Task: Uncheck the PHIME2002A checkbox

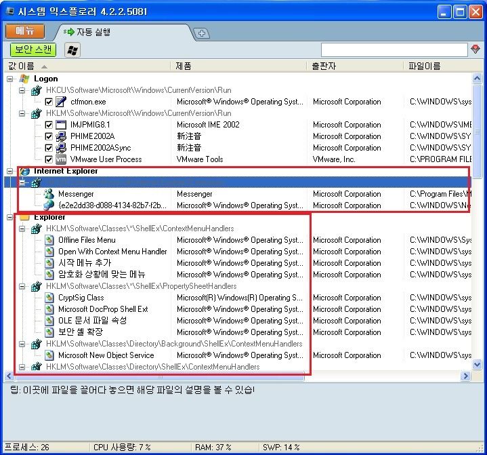Action: 49,136
